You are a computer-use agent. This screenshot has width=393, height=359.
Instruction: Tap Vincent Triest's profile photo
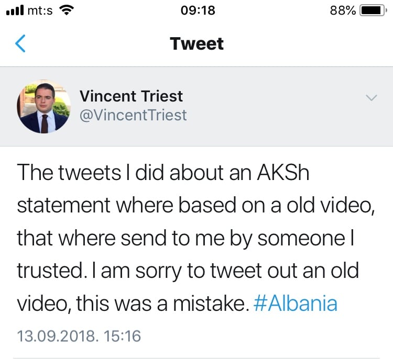[43, 107]
